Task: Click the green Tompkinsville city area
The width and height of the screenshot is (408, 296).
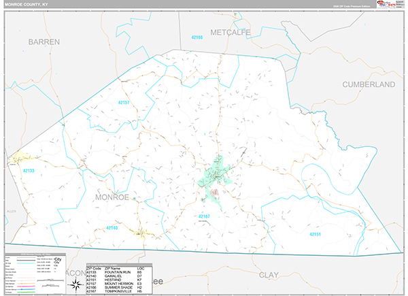Action: (x=214, y=178)
